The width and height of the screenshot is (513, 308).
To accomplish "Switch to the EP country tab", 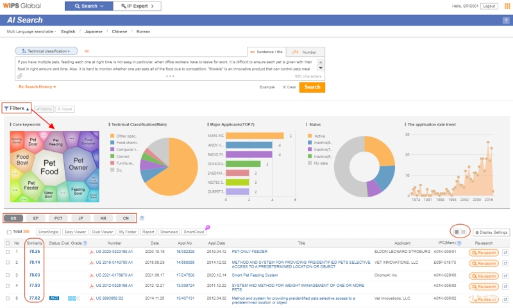I will [36, 218].
